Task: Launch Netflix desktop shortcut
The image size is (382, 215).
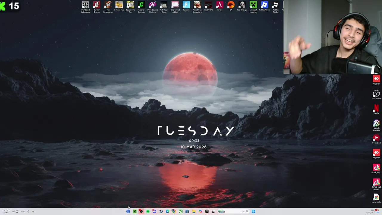Action: tap(376, 110)
